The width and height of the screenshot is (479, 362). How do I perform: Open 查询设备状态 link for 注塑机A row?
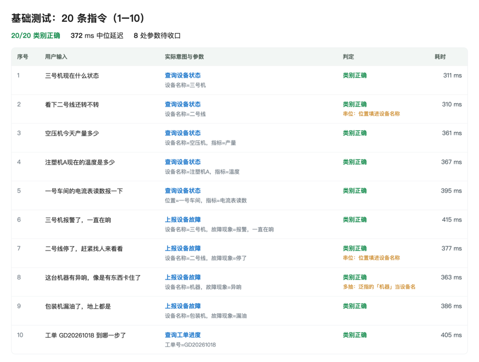(183, 162)
